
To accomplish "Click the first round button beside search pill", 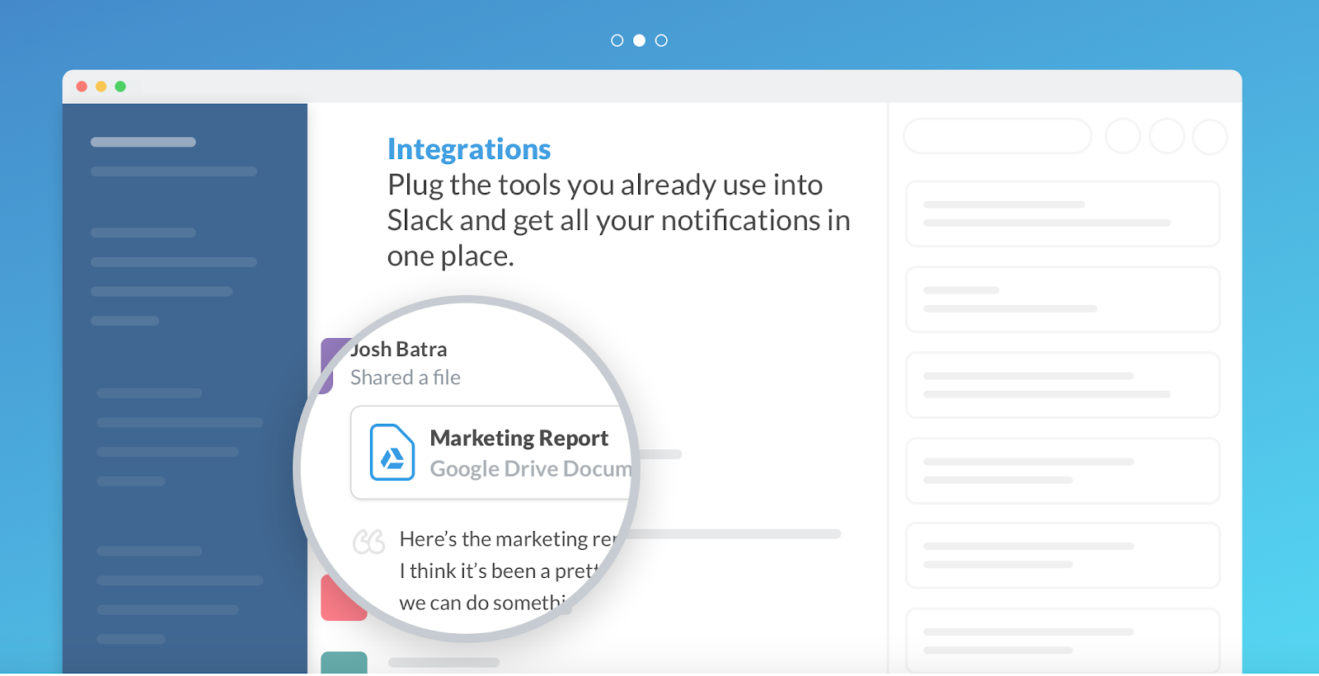I will pos(1123,136).
